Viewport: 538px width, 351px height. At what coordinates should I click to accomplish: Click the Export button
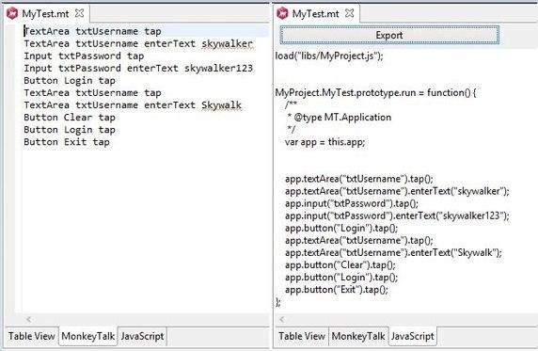[x=389, y=35]
